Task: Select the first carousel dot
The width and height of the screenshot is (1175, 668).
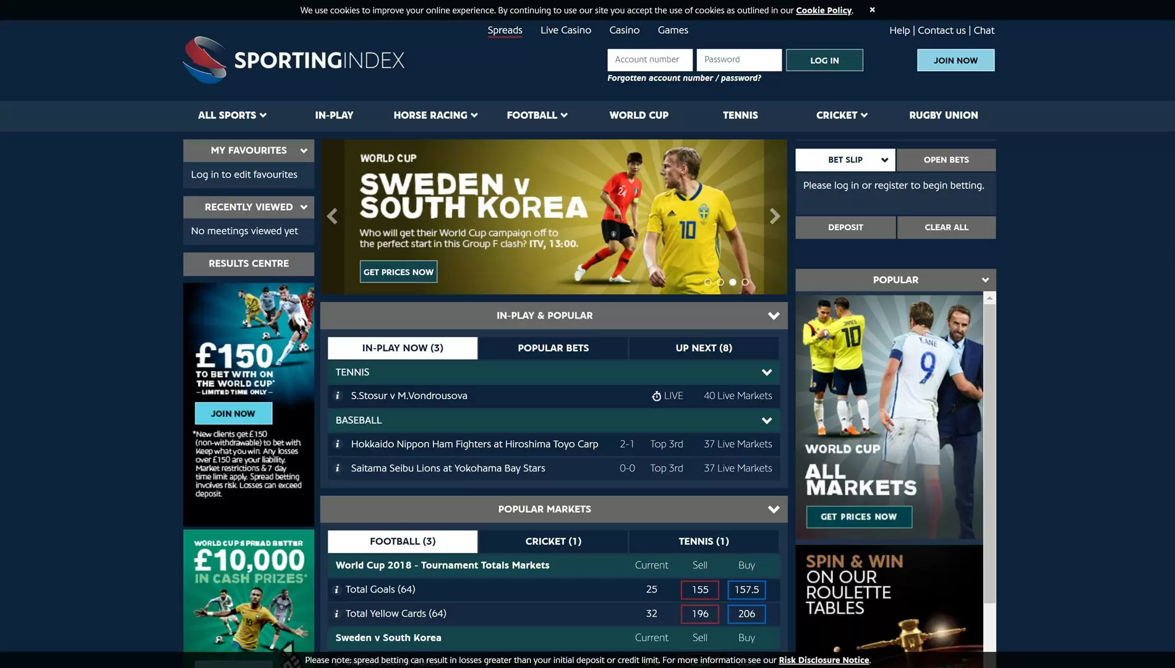Action: [x=708, y=282]
